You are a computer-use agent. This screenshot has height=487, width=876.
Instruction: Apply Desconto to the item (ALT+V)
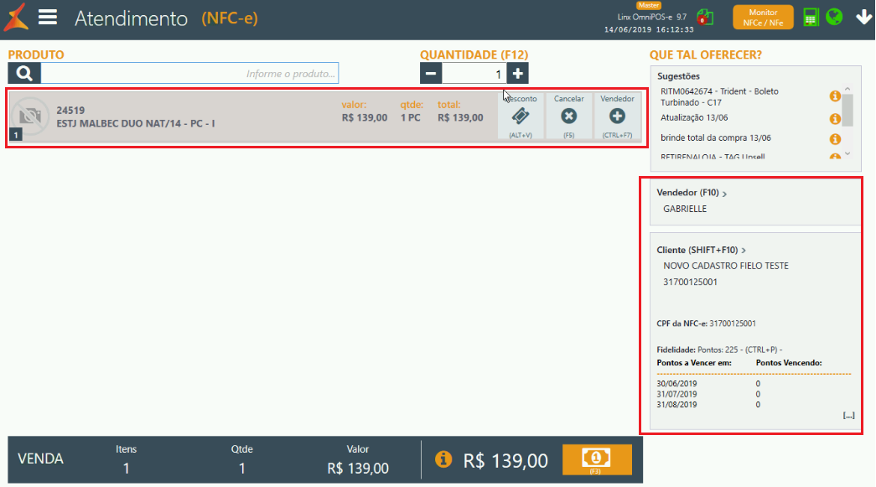521,117
